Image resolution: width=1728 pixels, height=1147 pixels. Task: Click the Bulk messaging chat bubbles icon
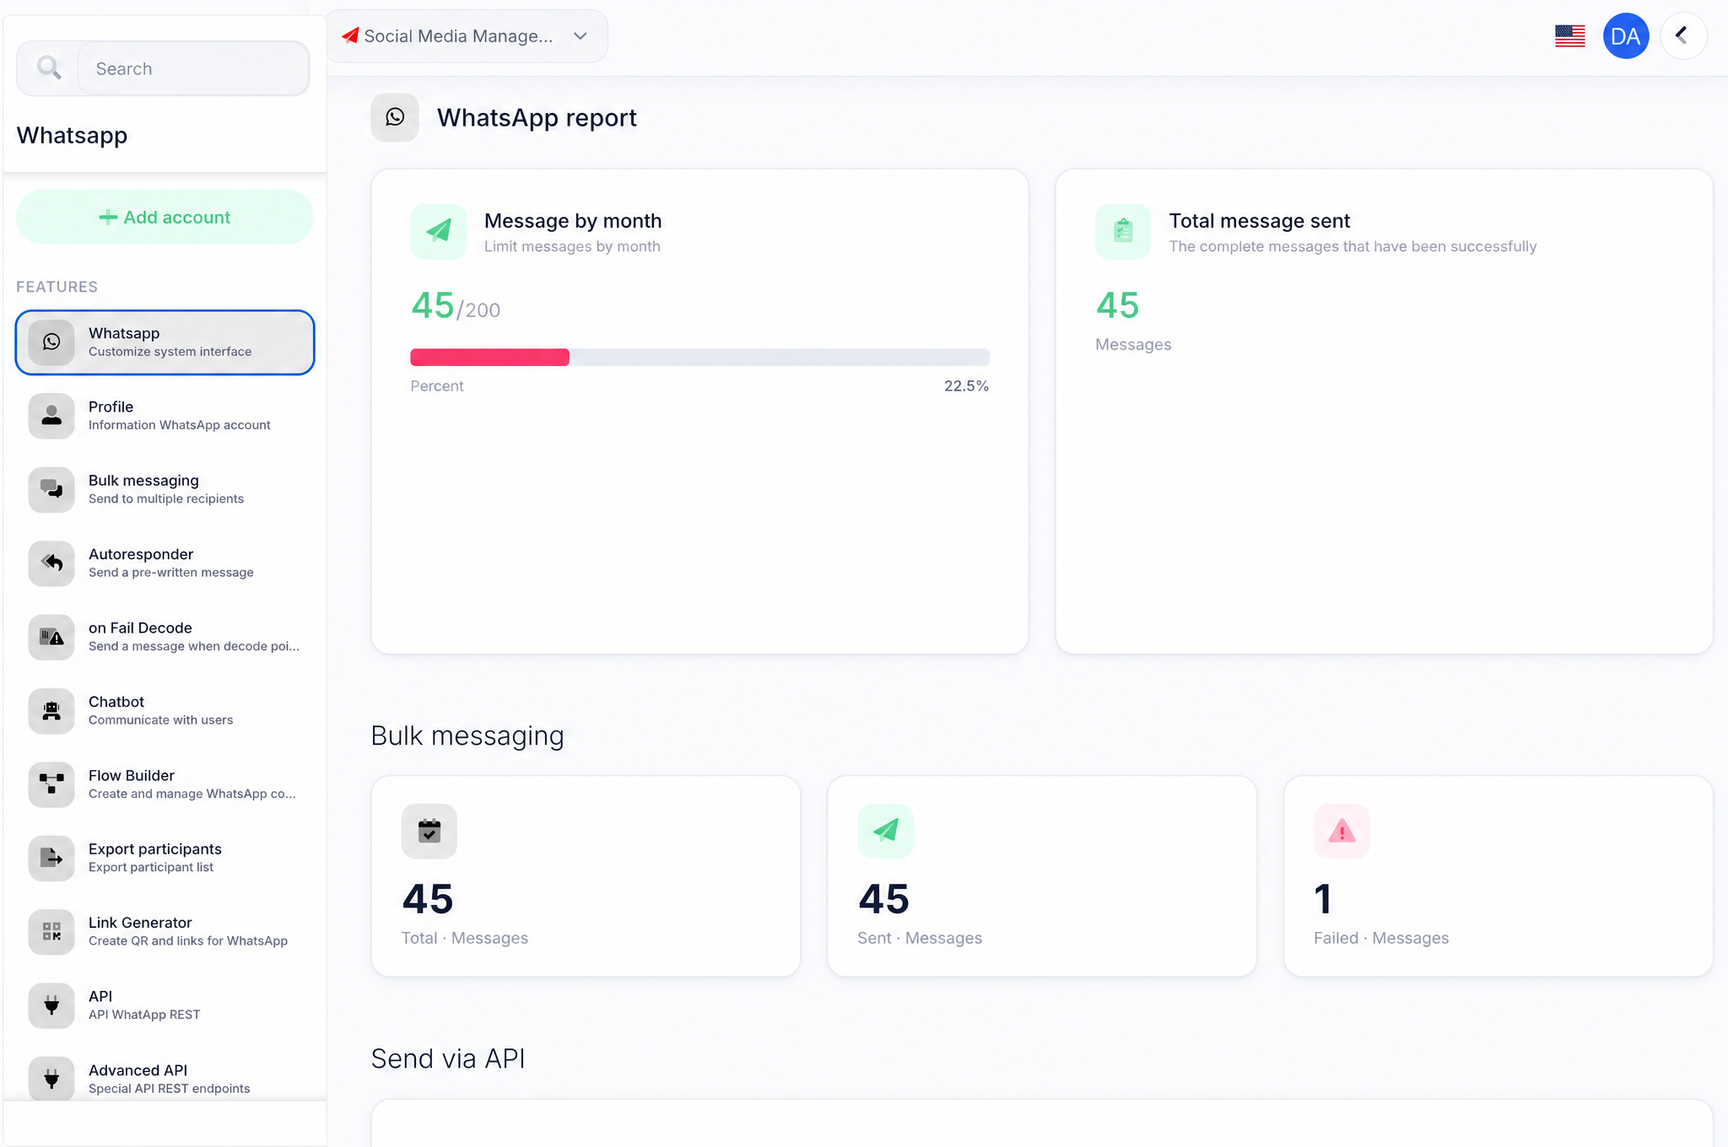(51, 489)
